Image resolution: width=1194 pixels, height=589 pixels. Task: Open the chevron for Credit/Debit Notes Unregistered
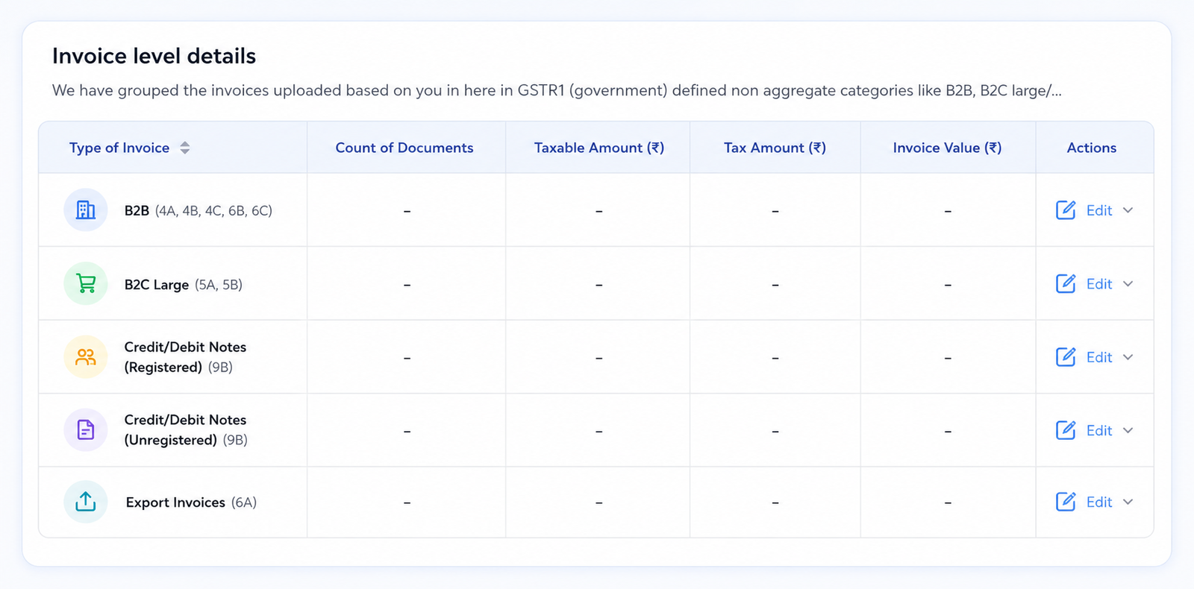[1128, 430]
